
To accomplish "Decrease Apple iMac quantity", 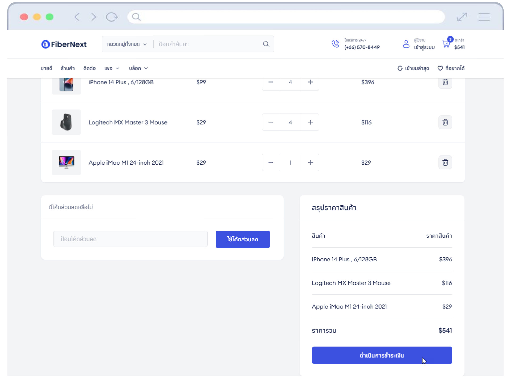I will [271, 162].
